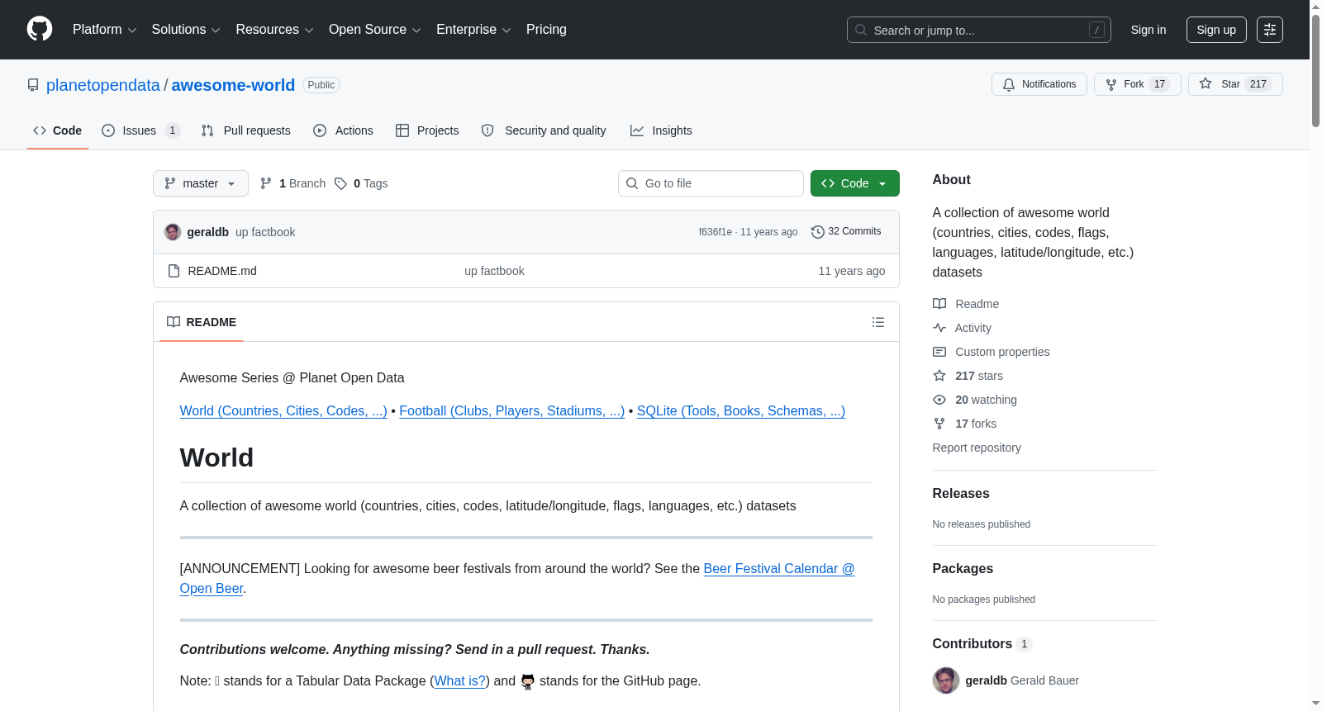Open the command palette icon button
This screenshot has width=1322, height=711.
[1270, 30]
